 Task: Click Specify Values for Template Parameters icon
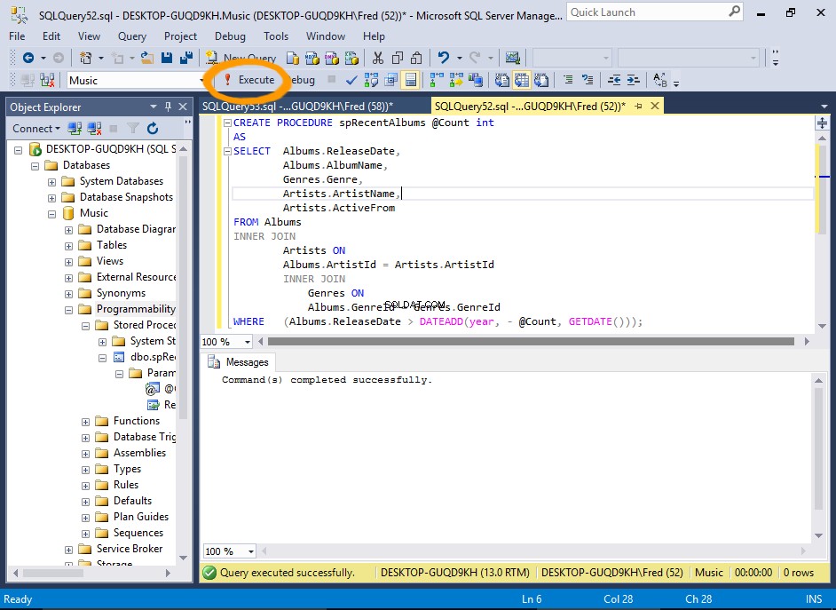659,81
